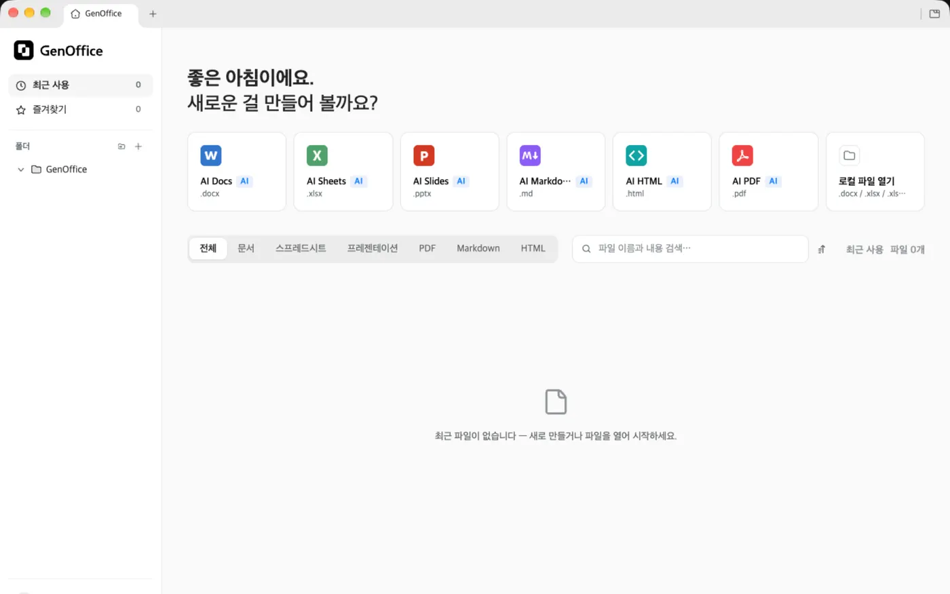Image resolution: width=950 pixels, height=594 pixels.
Task: Click the 폴더 section label
Action: 22,146
